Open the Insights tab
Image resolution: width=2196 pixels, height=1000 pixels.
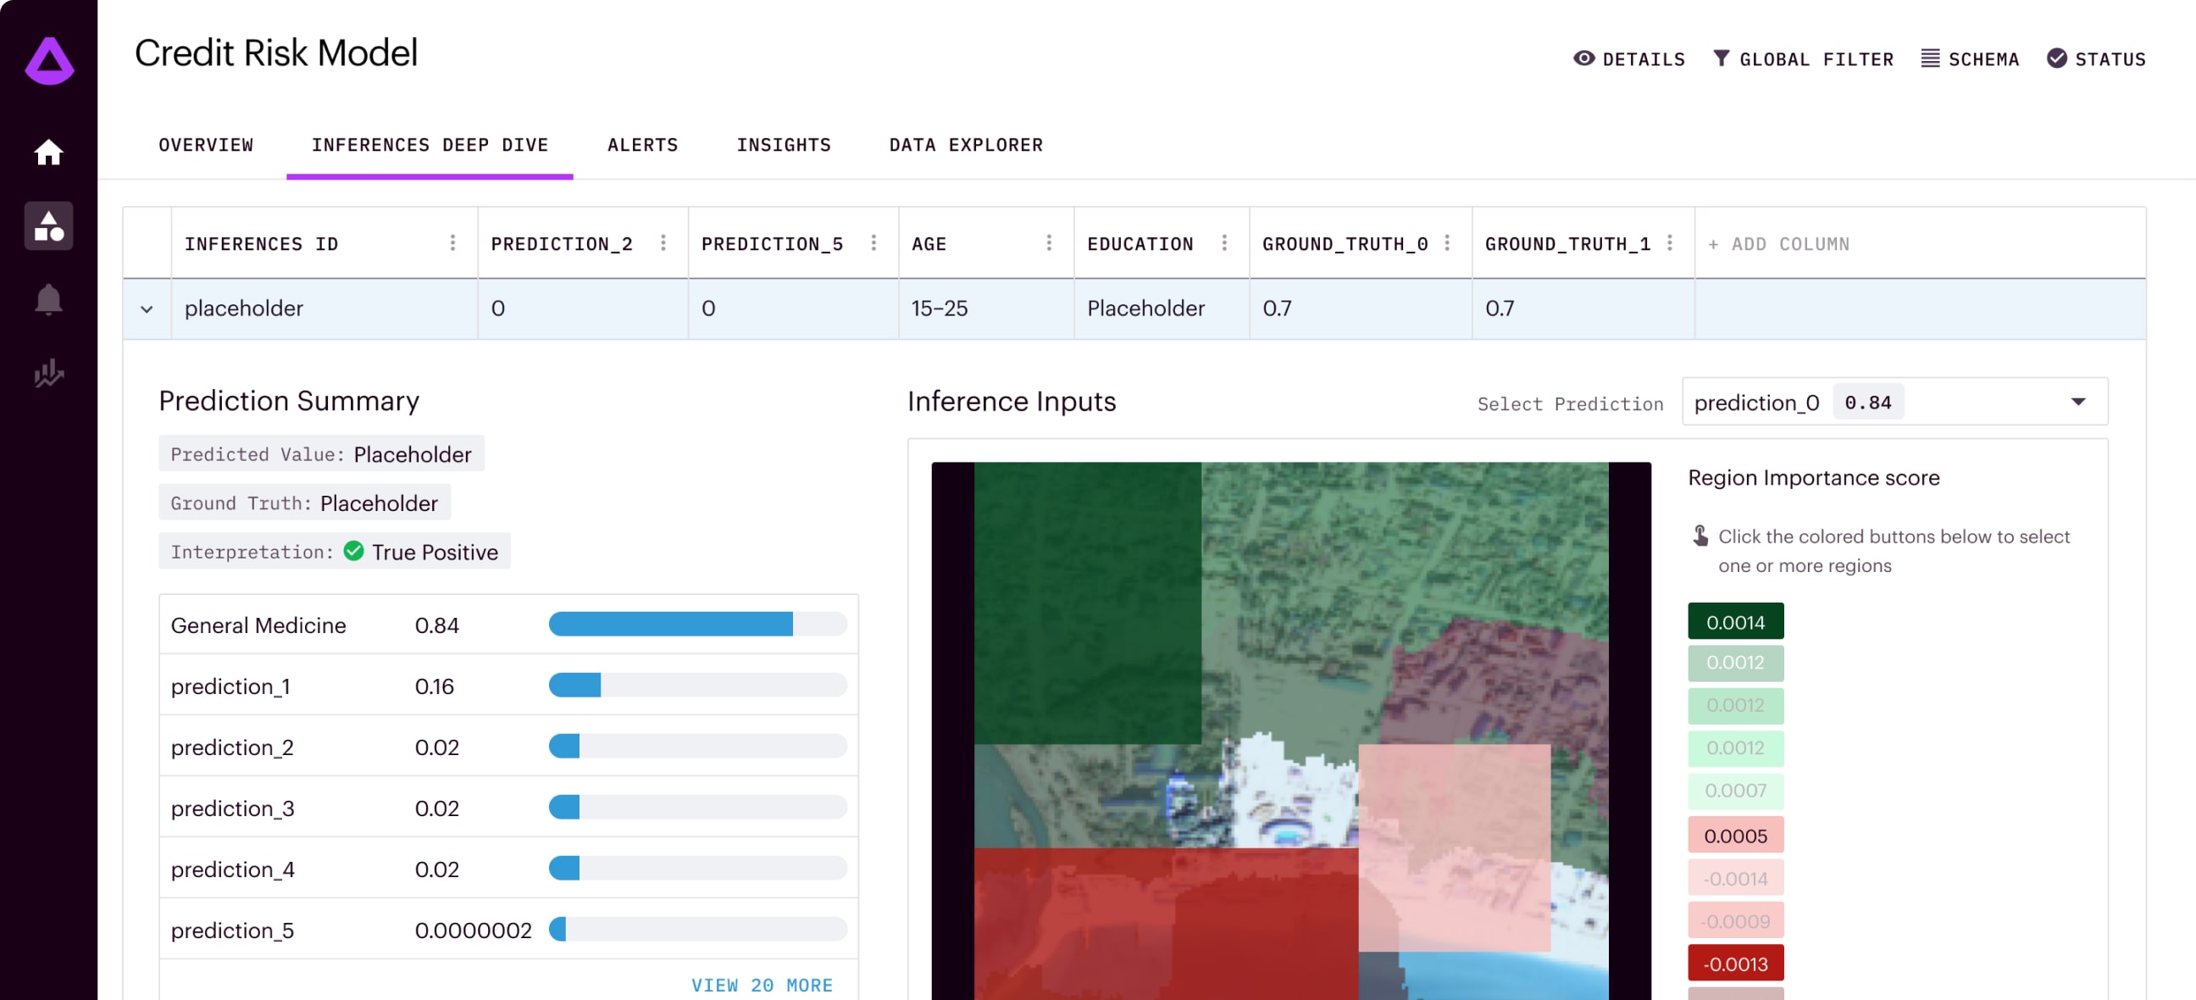coord(784,145)
